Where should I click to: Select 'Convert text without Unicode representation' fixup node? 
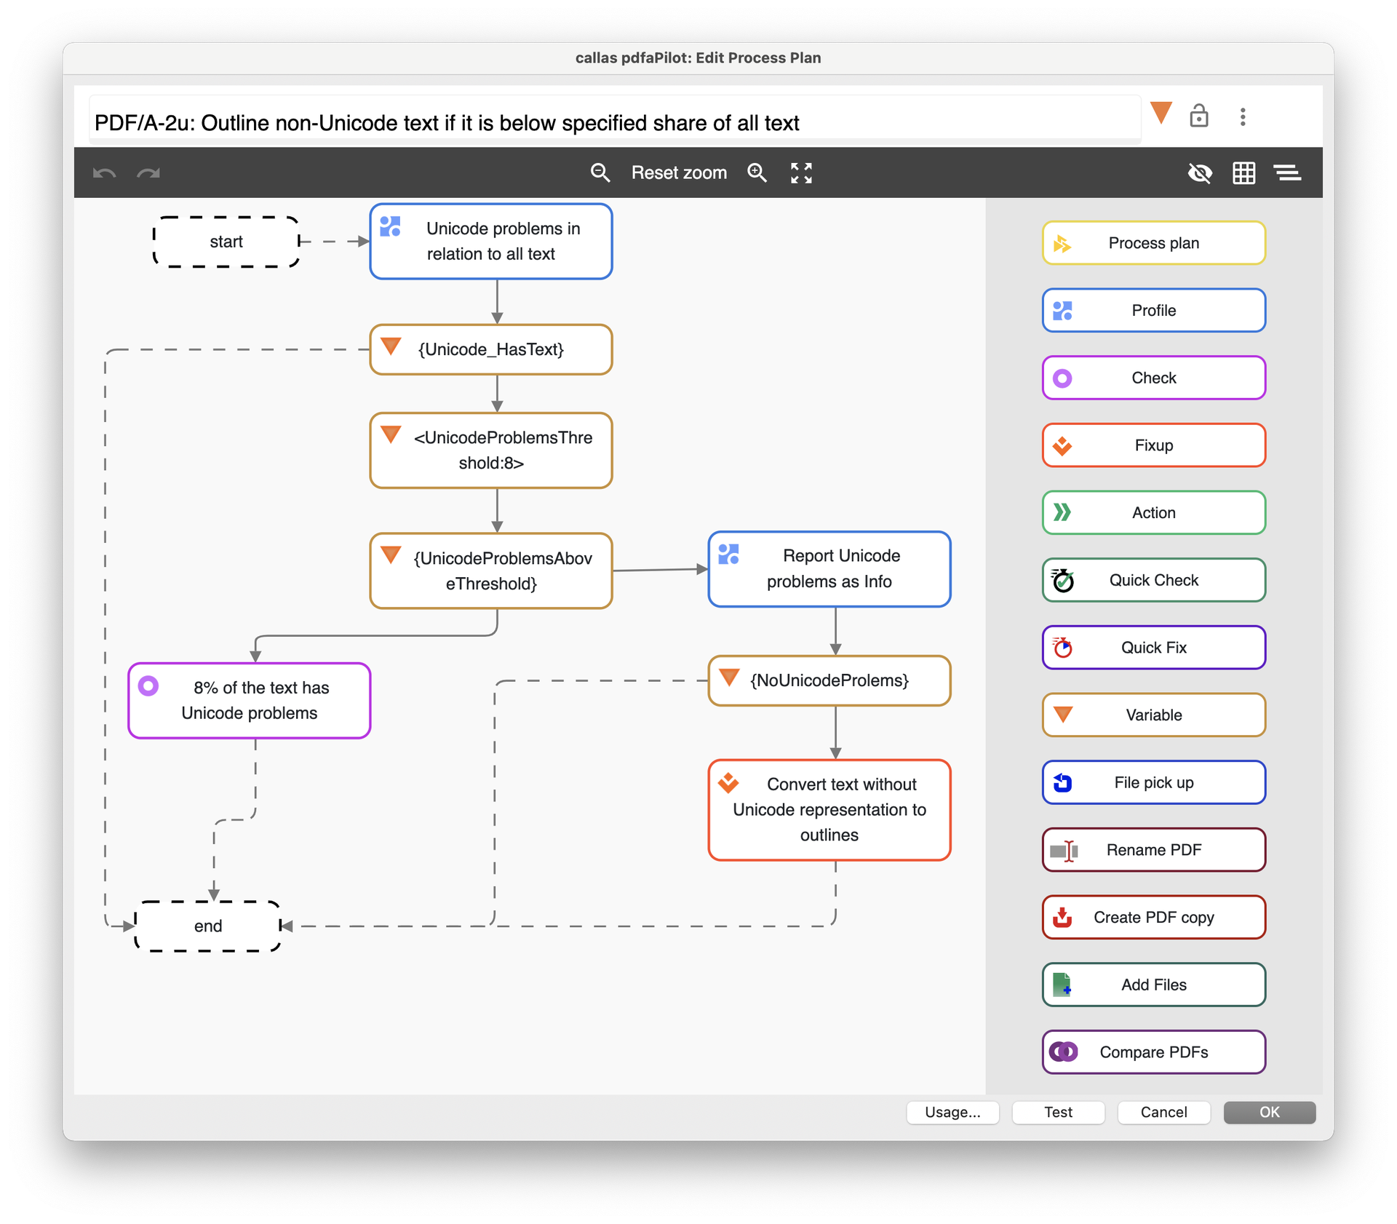point(829,810)
